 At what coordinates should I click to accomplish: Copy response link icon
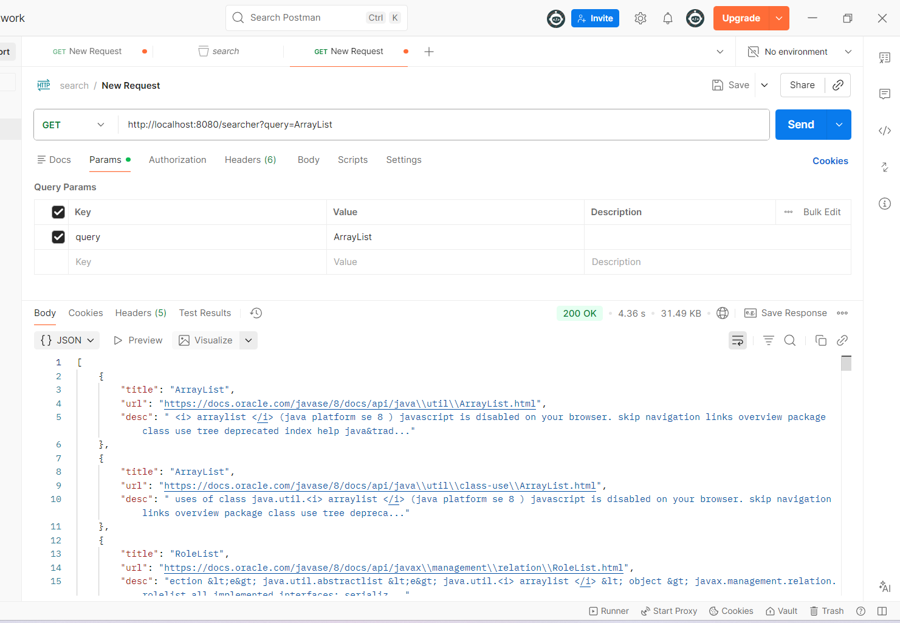point(842,340)
